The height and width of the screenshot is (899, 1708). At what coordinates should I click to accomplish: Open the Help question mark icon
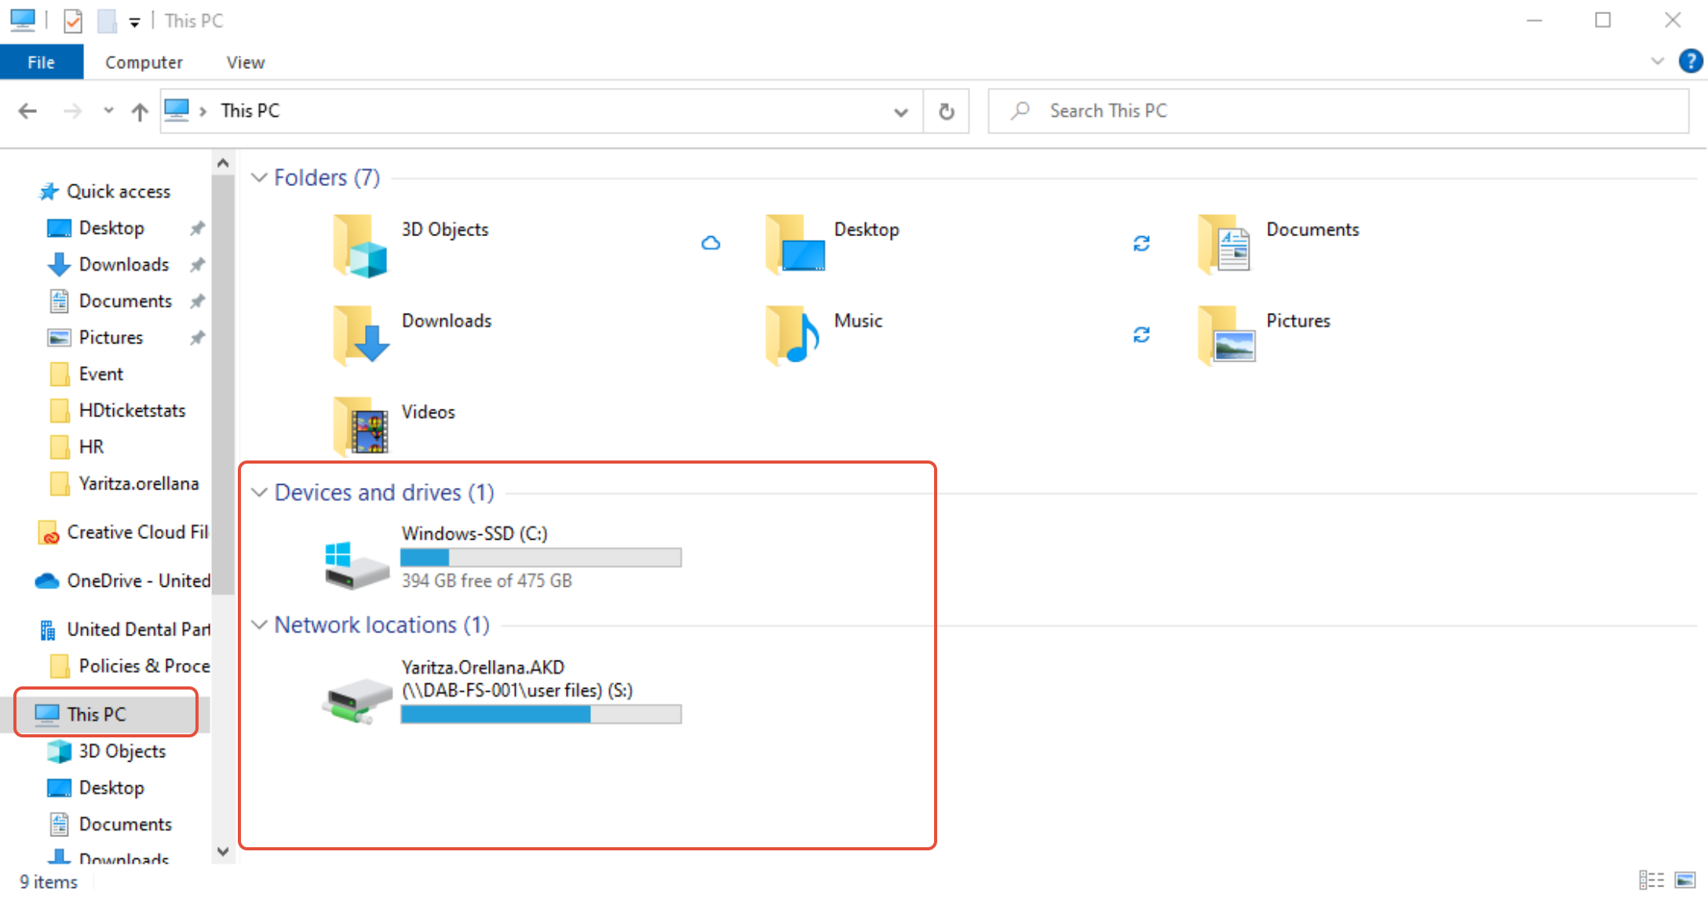(1690, 61)
